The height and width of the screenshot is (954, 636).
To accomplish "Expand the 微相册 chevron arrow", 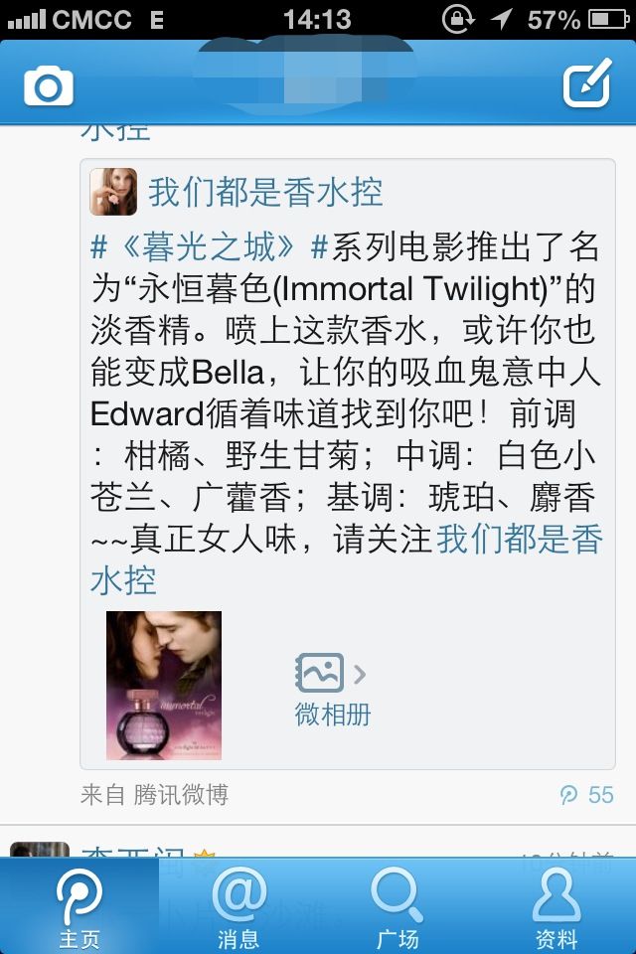I will [360, 674].
